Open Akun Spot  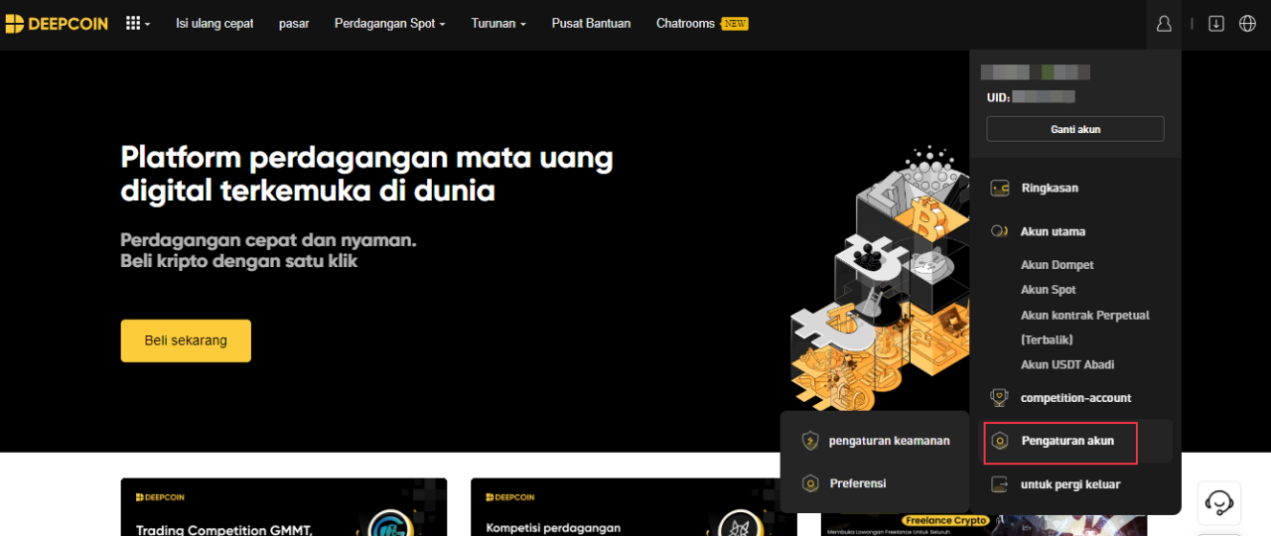[x=1049, y=290]
